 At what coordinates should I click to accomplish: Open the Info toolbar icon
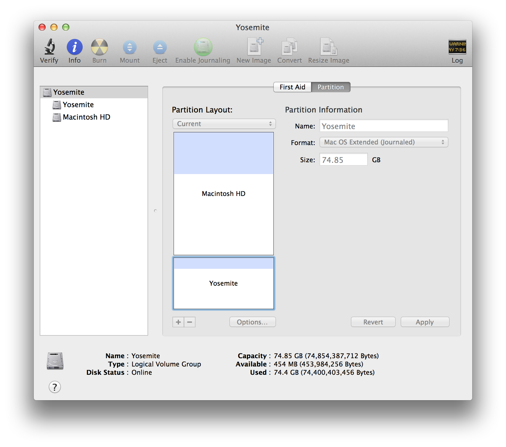tap(74, 47)
